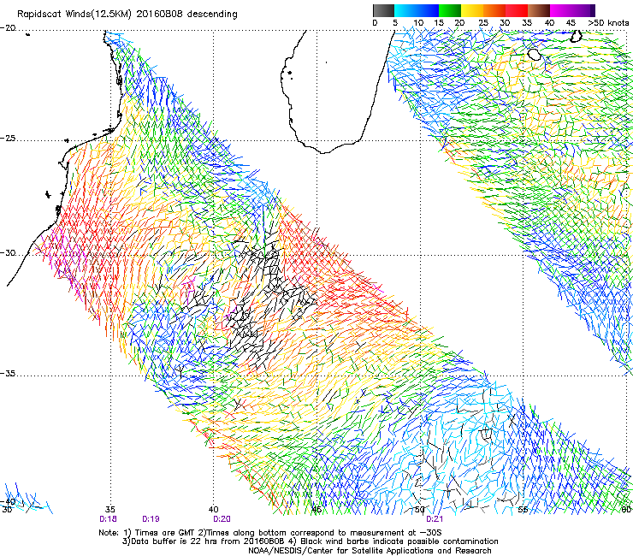
Task: Click the '-20' latitude label
Action: 8,28
